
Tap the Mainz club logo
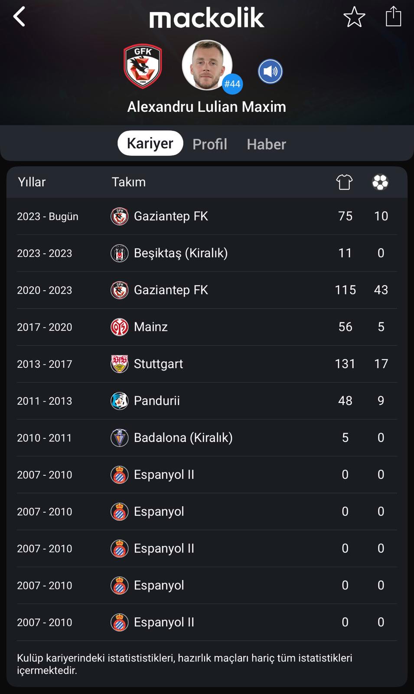pos(119,327)
